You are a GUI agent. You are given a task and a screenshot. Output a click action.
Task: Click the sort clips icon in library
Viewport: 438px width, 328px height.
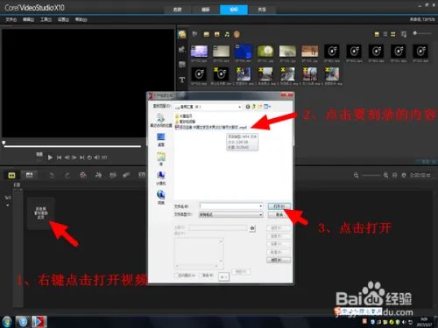[x=404, y=34]
